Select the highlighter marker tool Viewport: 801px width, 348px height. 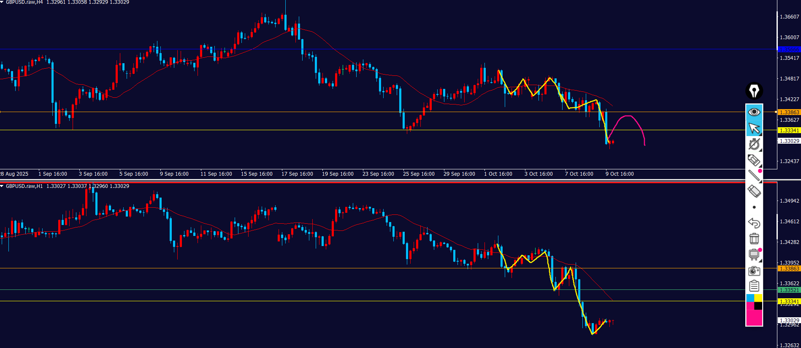pyautogui.click(x=754, y=160)
